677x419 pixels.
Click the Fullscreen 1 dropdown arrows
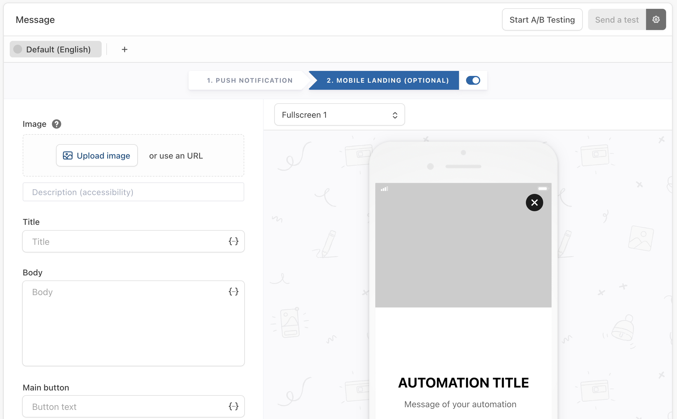click(x=395, y=115)
